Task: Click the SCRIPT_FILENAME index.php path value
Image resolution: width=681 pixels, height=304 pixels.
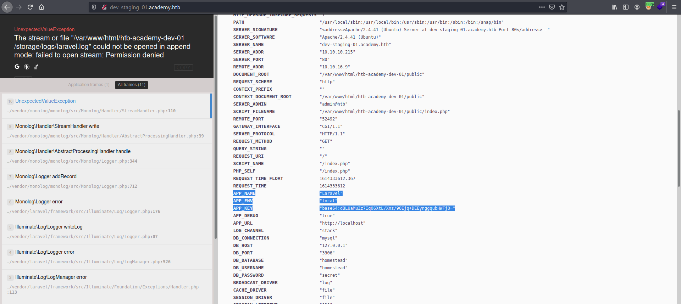Action: (x=384, y=112)
